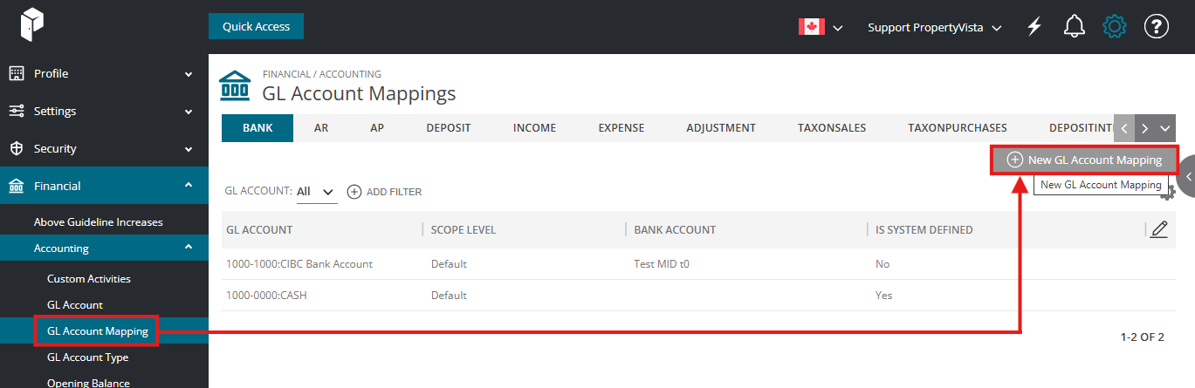Open the lightning bolt quick actions icon

pos(1034,27)
